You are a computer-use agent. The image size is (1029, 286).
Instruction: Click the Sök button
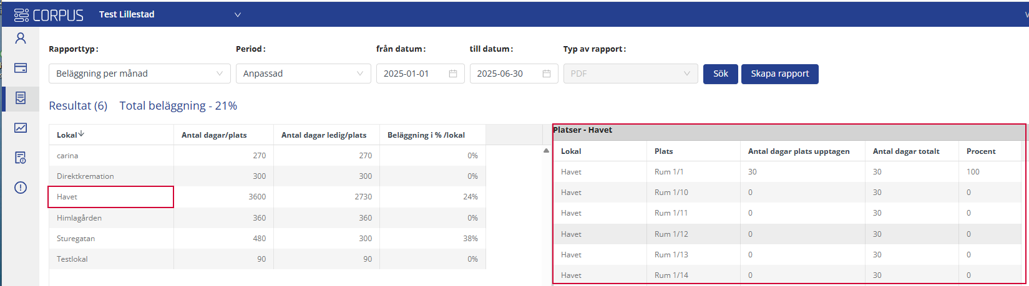721,74
